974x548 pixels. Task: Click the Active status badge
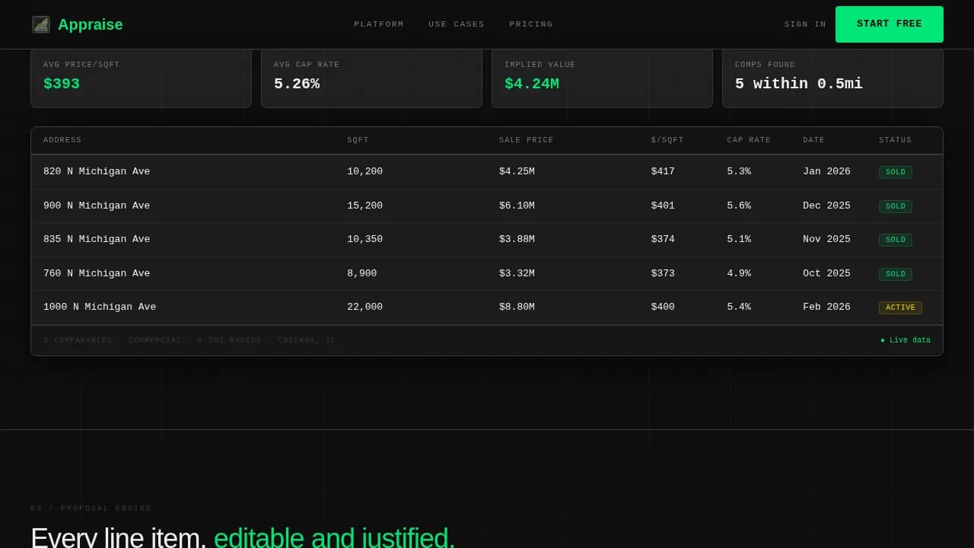(900, 307)
